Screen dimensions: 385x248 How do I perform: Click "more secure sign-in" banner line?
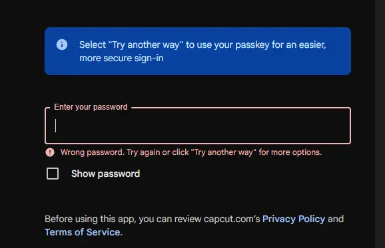121,59
